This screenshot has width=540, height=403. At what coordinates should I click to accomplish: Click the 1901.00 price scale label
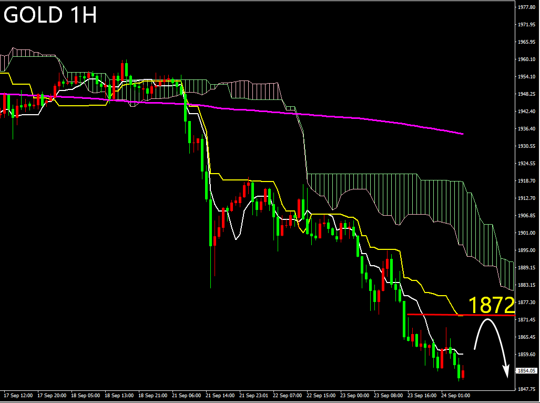click(526, 233)
